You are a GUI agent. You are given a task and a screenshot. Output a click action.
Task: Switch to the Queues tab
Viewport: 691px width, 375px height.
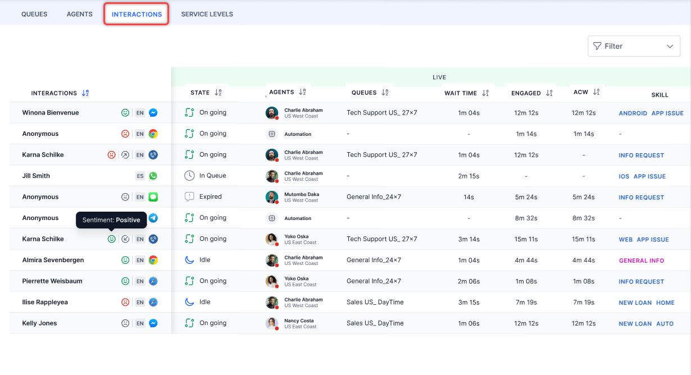coord(34,14)
